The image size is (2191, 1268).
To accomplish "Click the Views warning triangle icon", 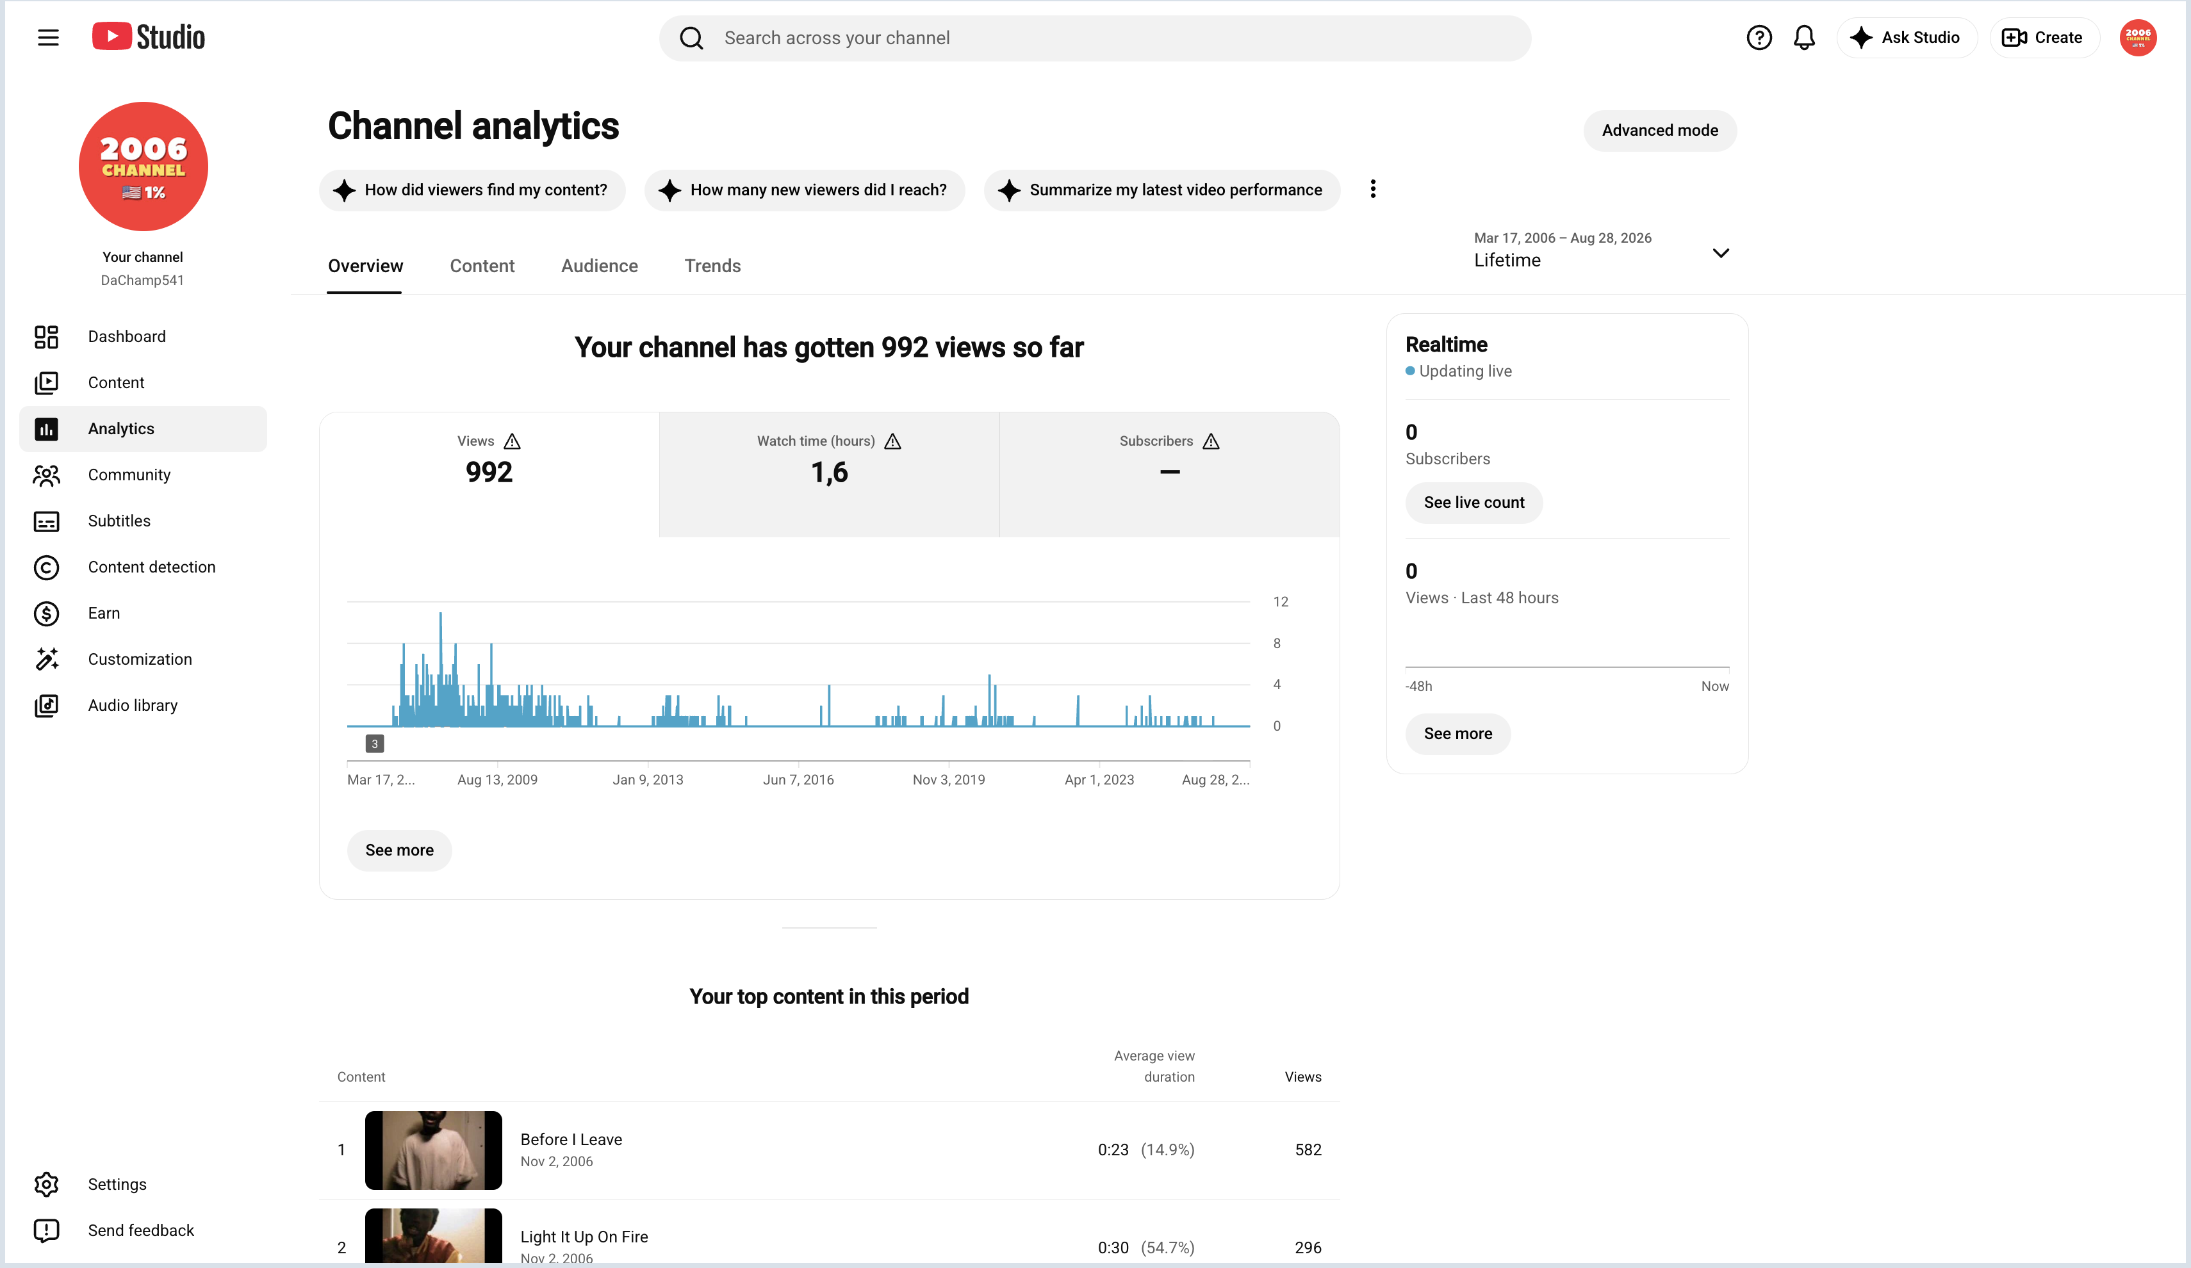I will [512, 441].
